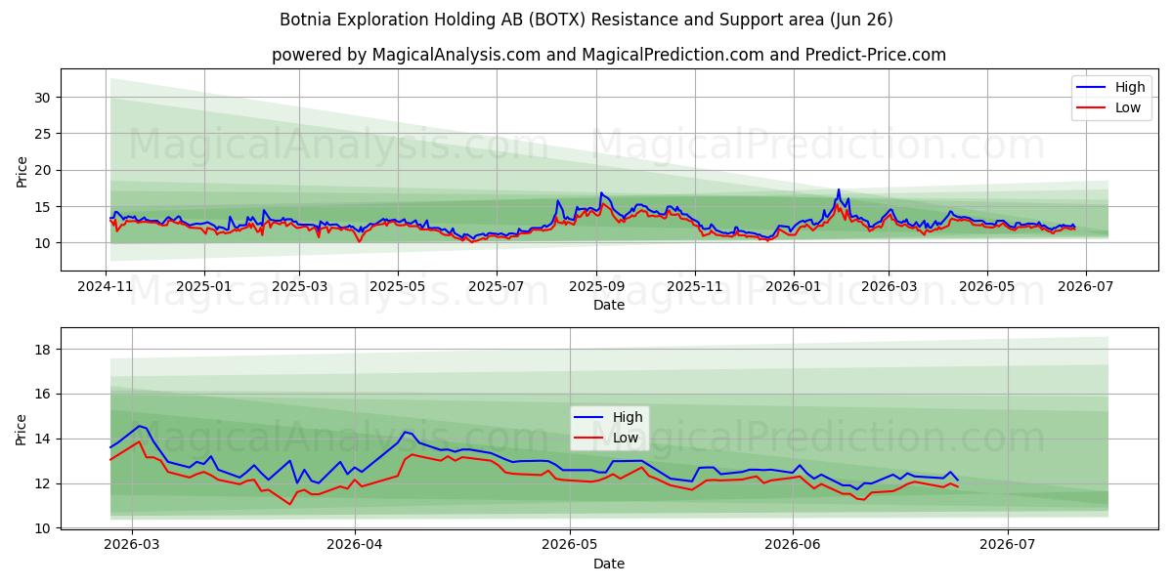Image resolution: width=1173 pixels, height=586 pixels.
Task: Click the '2025-11' date tick label
Action: click(x=694, y=288)
